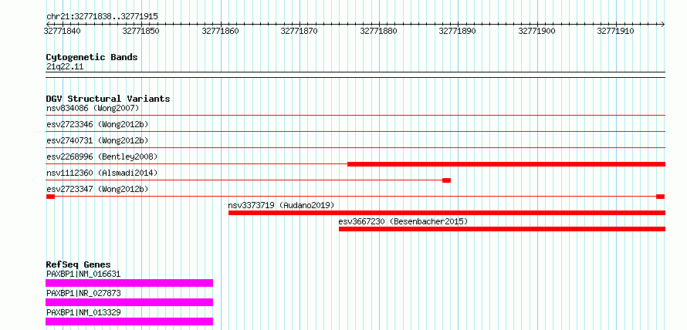Click the chr21:32771838..32771915 region label
The height and width of the screenshot is (330, 687).
[x=102, y=17]
